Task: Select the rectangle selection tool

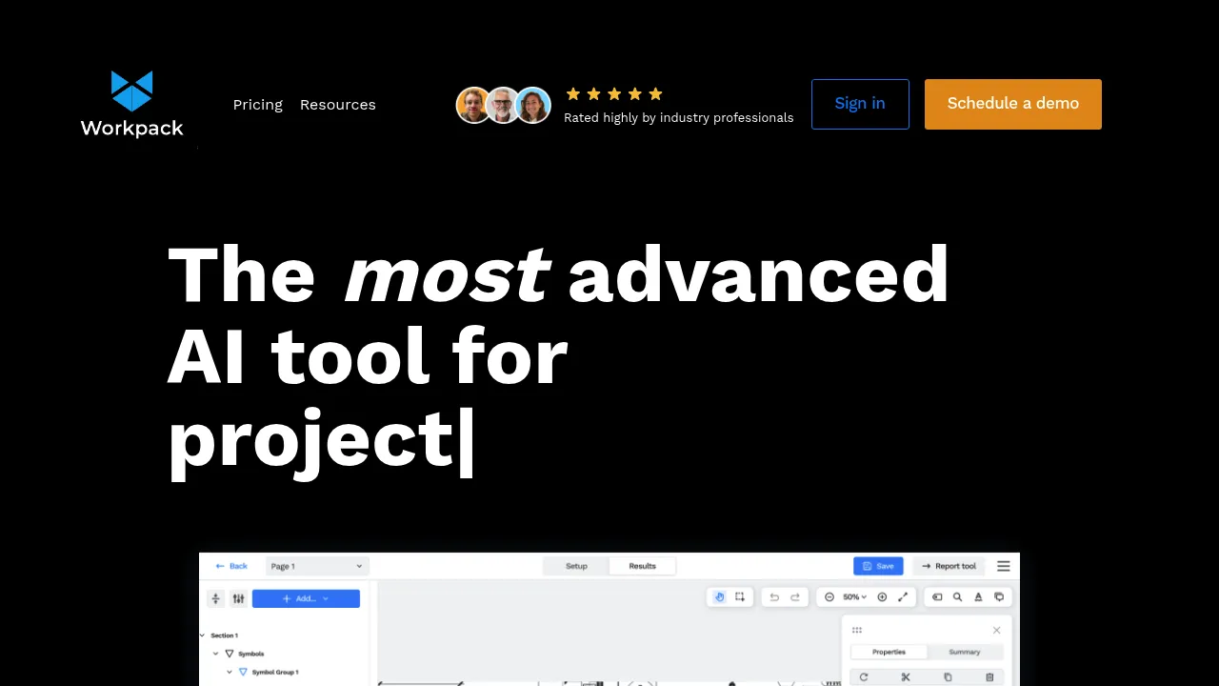Action: point(740,596)
